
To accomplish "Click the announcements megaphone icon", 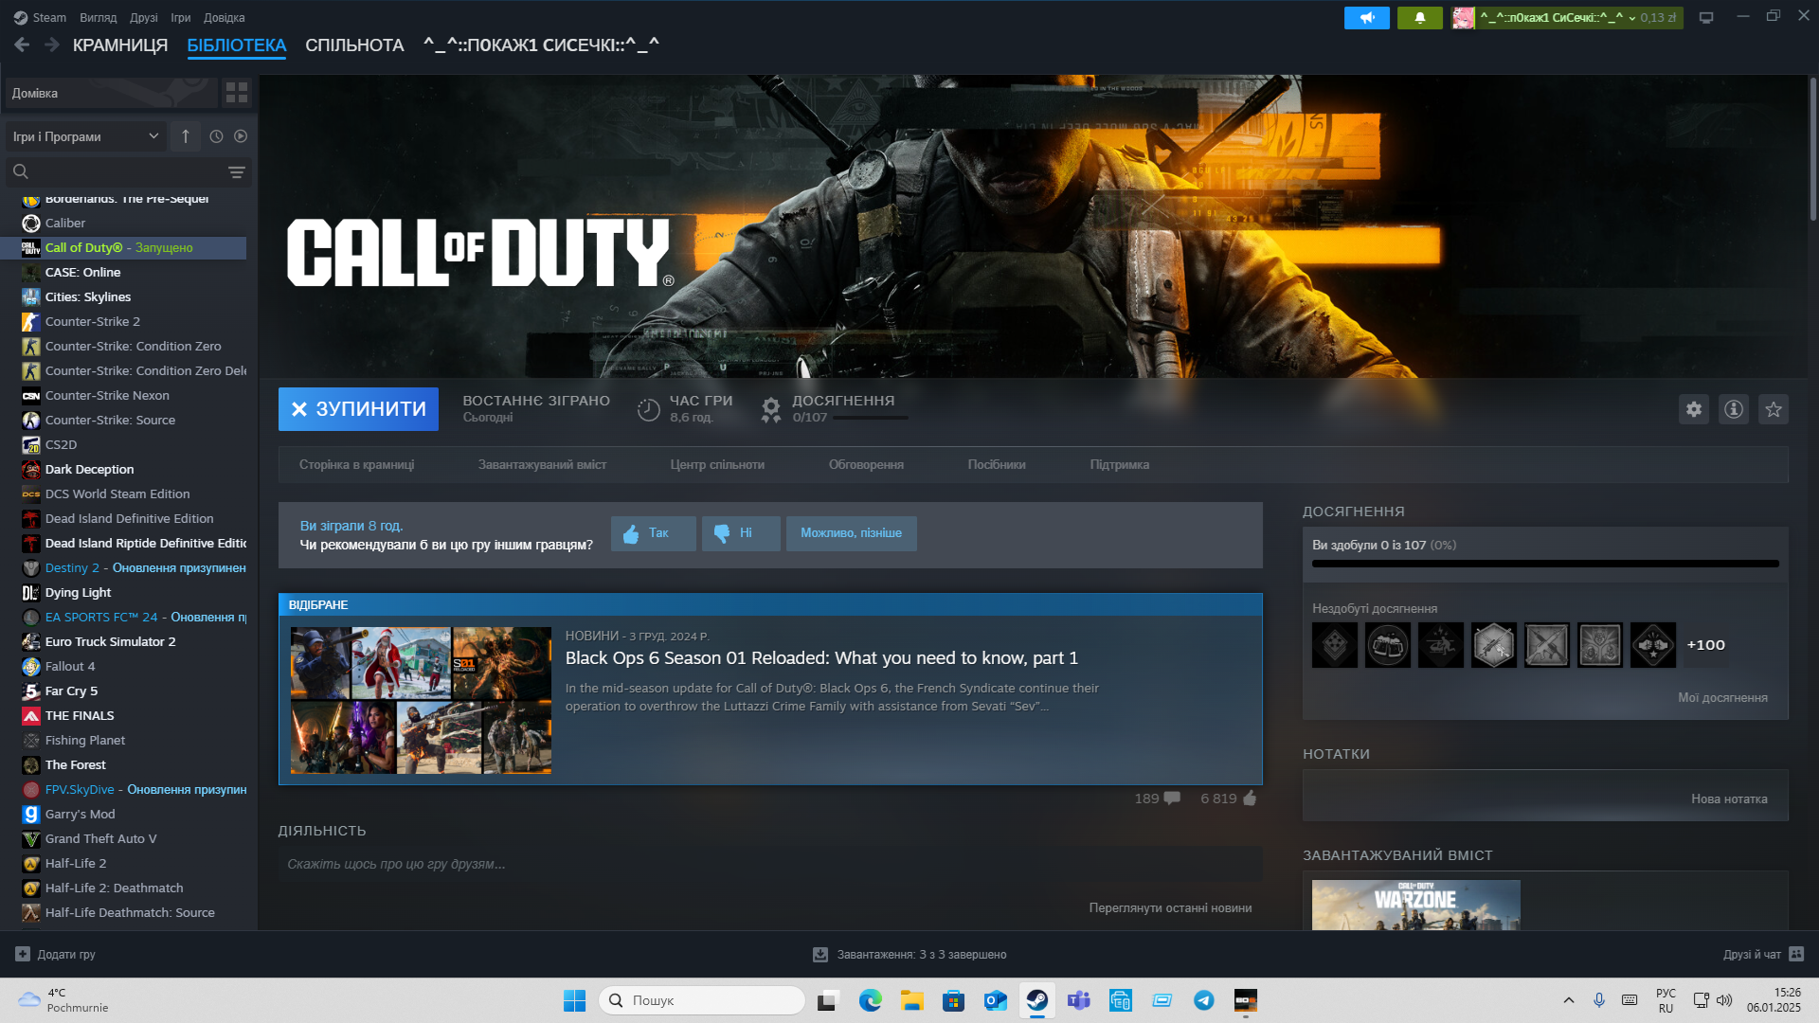I will [1366, 18].
